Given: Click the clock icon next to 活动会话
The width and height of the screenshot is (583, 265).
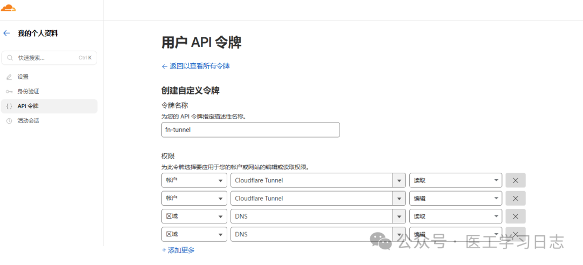Looking at the screenshot, I should tap(9, 121).
